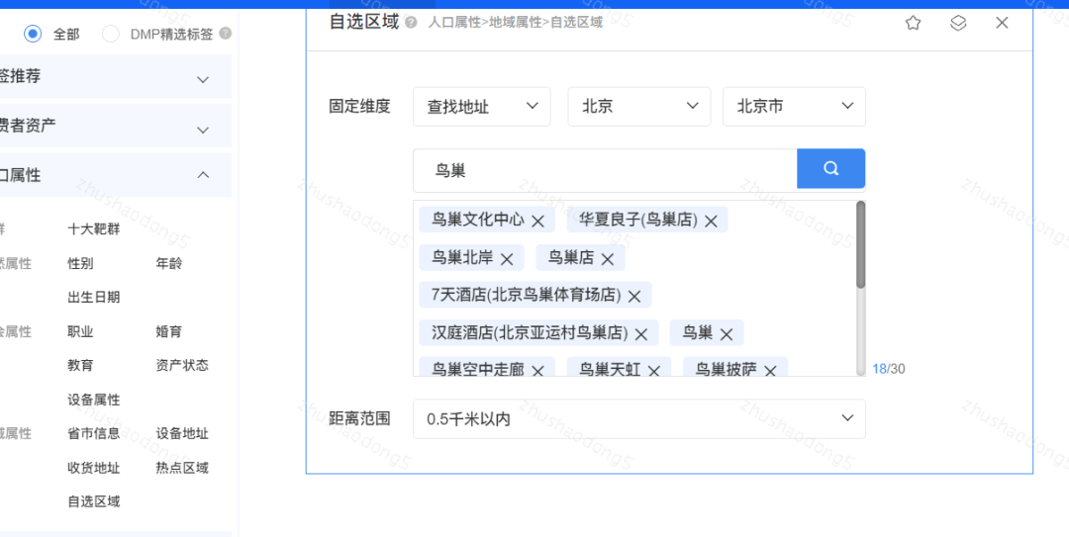The width and height of the screenshot is (1069, 537).
Task: Open the 查找地址 dropdown
Action: click(x=481, y=106)
